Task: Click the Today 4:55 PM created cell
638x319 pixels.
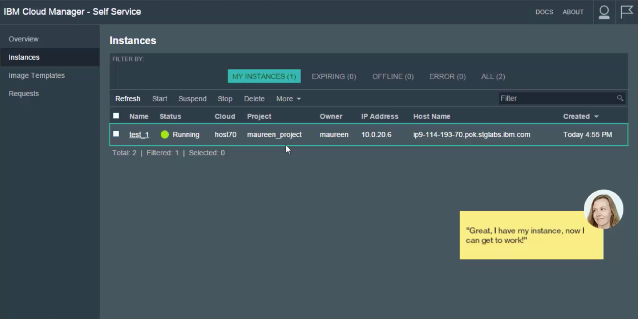Action: click(x=587, y=135)
